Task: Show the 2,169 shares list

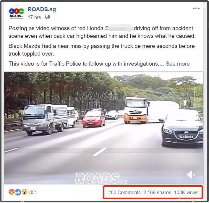Action: (x=157, y=192)
